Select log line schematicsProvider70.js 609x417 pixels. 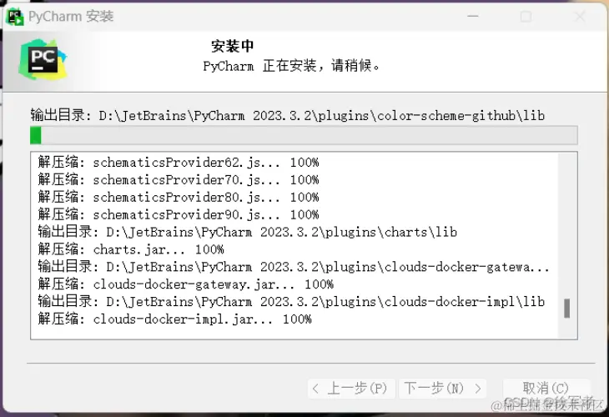point(179,180)
